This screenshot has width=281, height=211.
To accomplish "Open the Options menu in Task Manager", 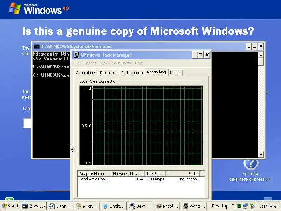I will coord(90,63).
